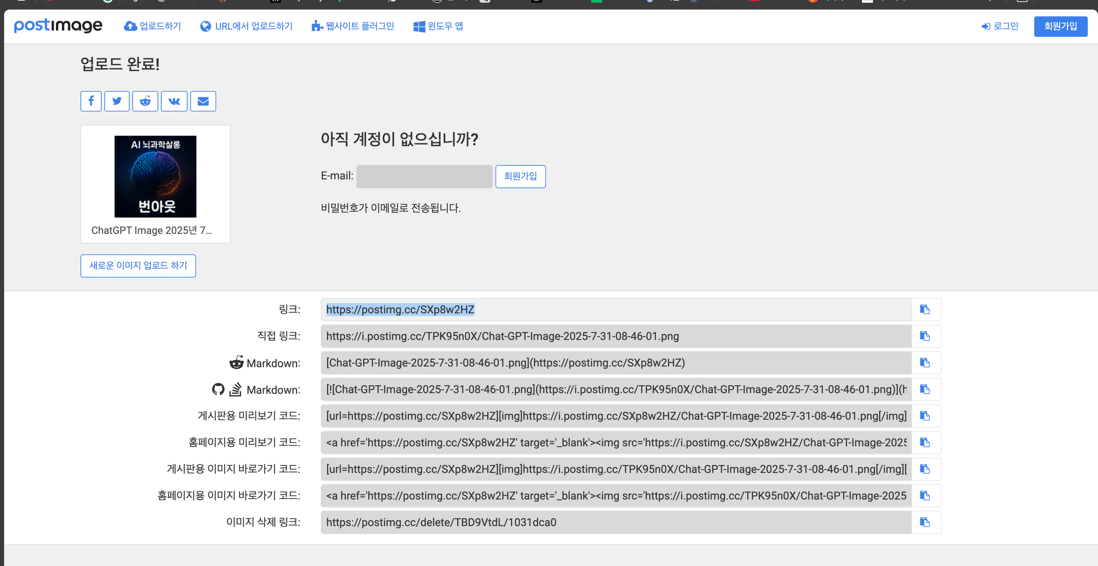This screenshot has width=1098, height=566.
Task: Copy the main 링크 URL
Action: tap(925, 310)
